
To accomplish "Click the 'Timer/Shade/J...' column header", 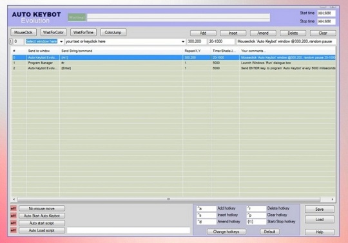I will click(x=225, y=51).
